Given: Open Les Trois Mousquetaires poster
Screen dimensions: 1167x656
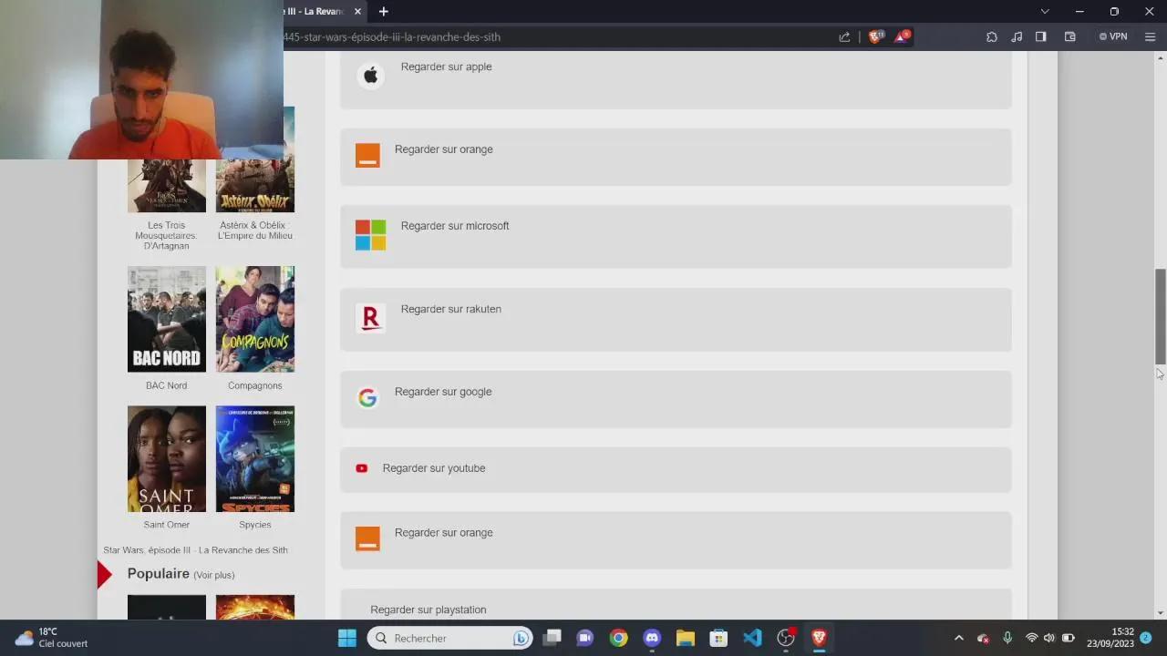Looking at the screenshot, I should [167, 186].
